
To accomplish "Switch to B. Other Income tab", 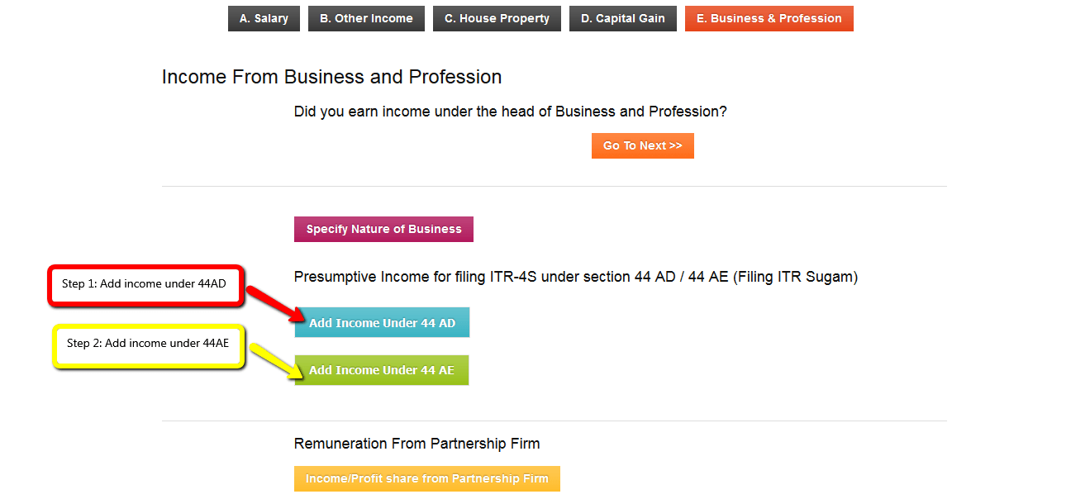I will [x=366, y=18].
